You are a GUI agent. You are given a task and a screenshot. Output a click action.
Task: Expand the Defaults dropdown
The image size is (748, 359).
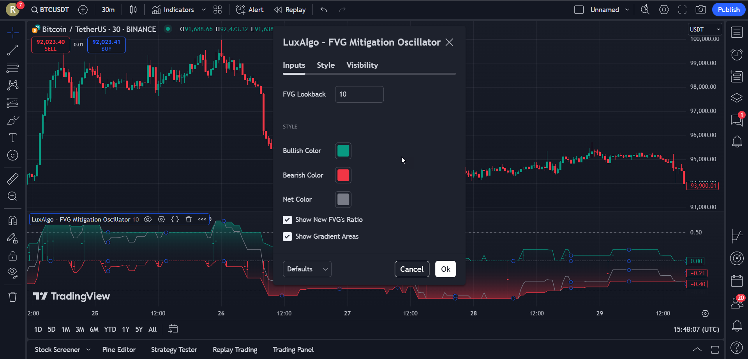pyautogui.click(x=307, y=269)
